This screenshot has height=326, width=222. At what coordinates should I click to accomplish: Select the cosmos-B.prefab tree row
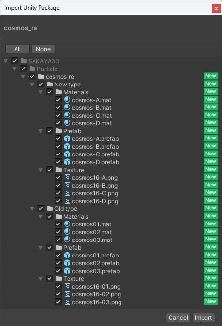[111, 146]
